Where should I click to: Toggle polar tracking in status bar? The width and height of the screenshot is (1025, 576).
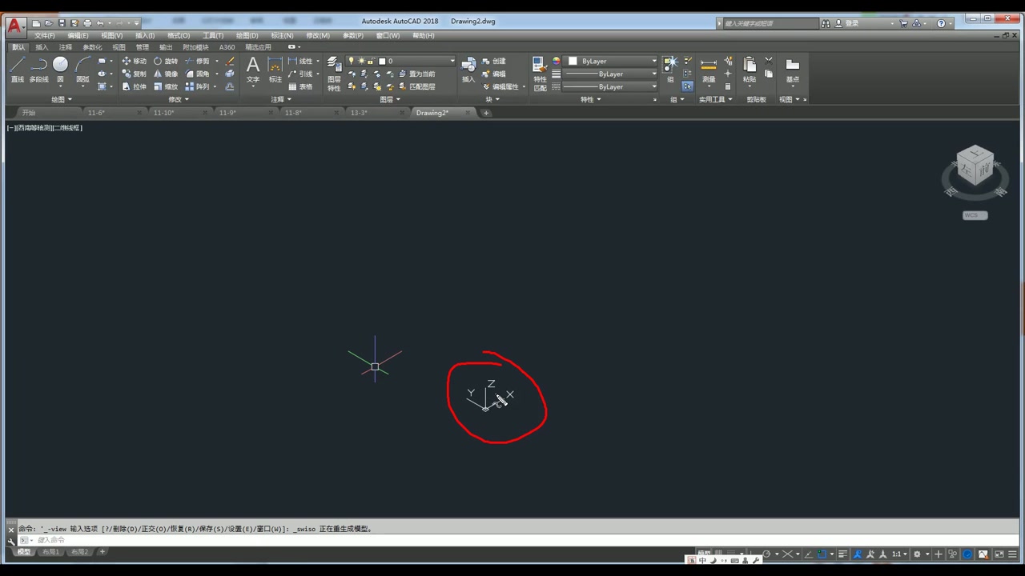coord(766,554)
